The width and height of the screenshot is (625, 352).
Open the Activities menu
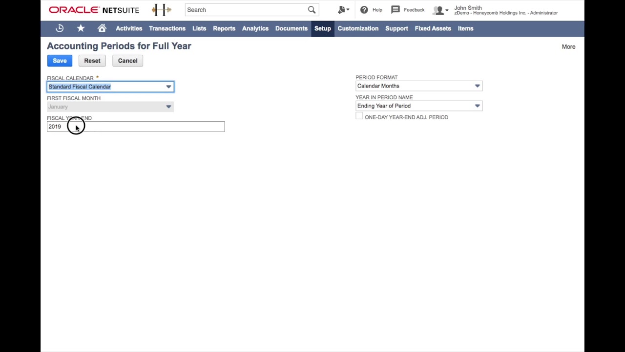(x=129, y=28)
